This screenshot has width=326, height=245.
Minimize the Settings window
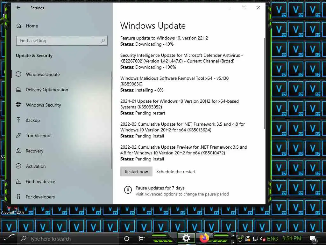pos(229,8)
